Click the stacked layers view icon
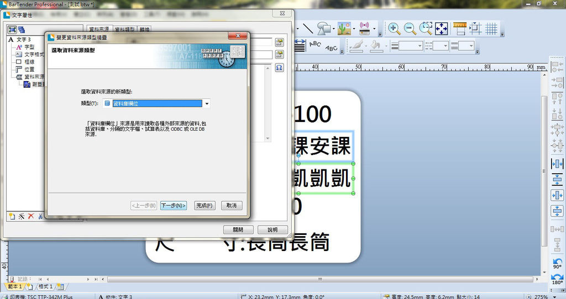The width and height of the screenshot is (566, 299). pyautogui.click(x=22, y=30)
